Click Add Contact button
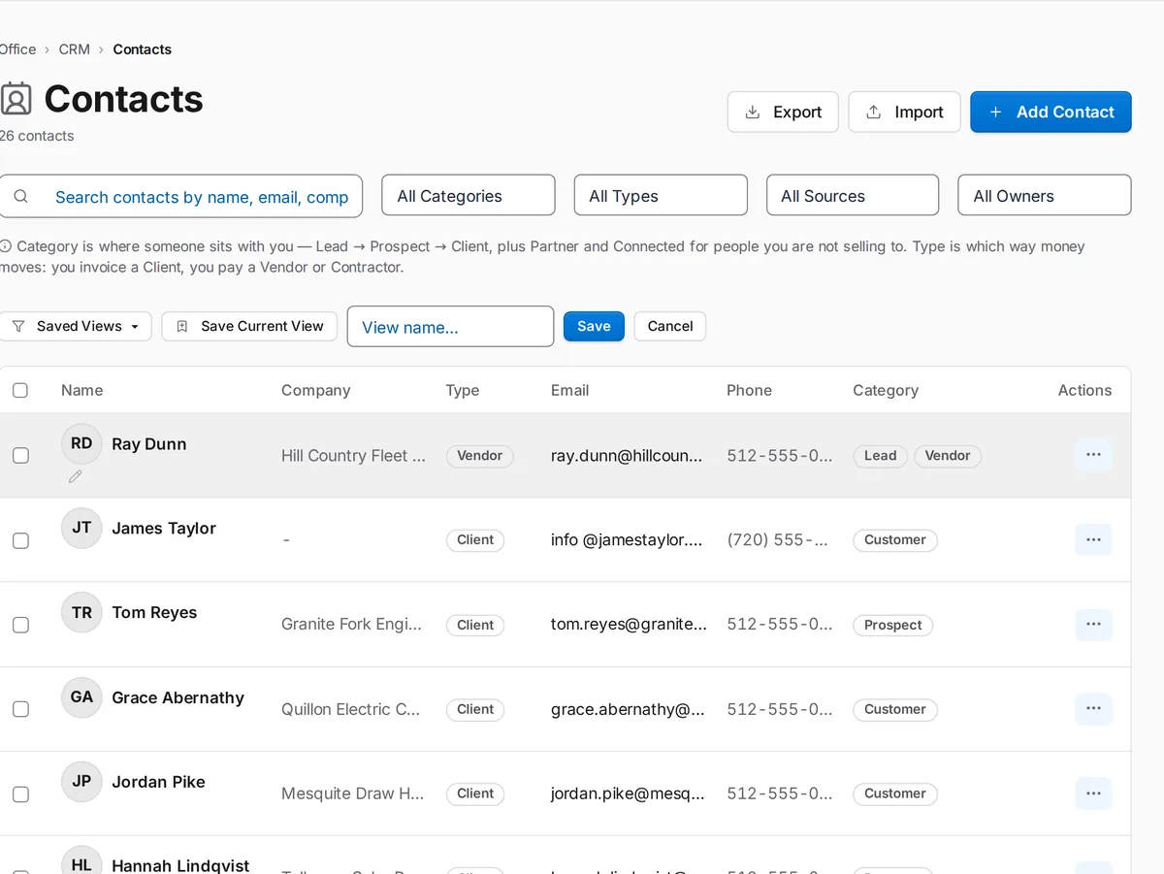 [1051, 112]
